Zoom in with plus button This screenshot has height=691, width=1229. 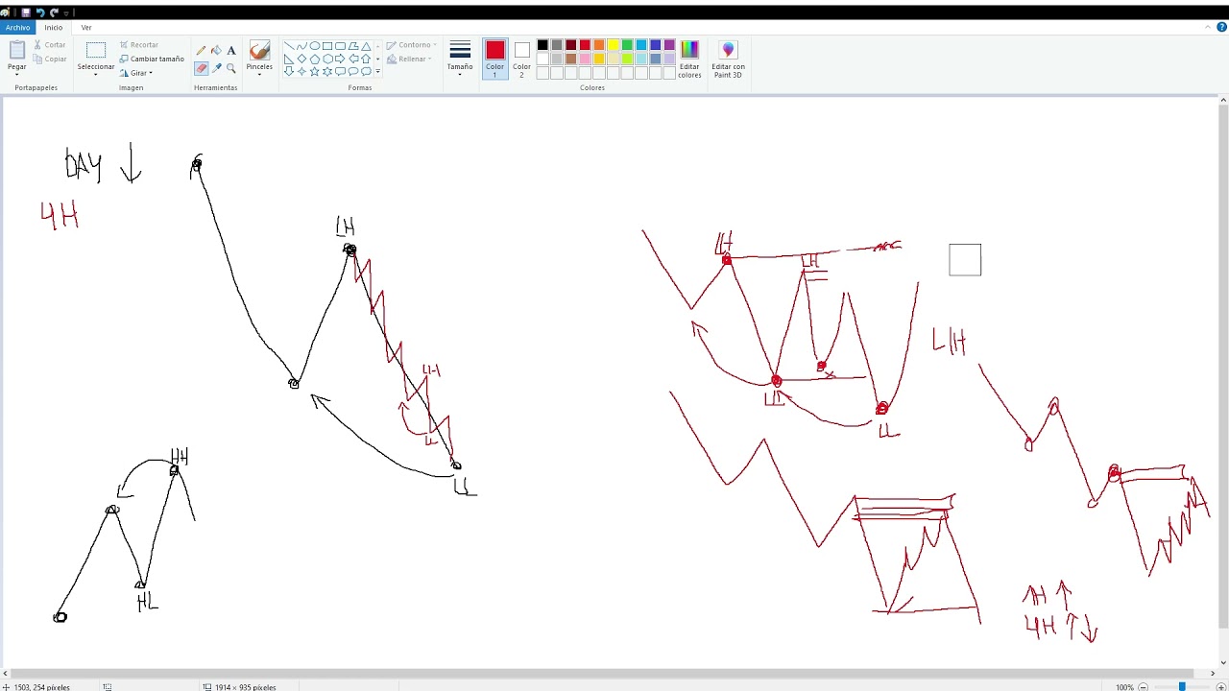(1220, 687)
